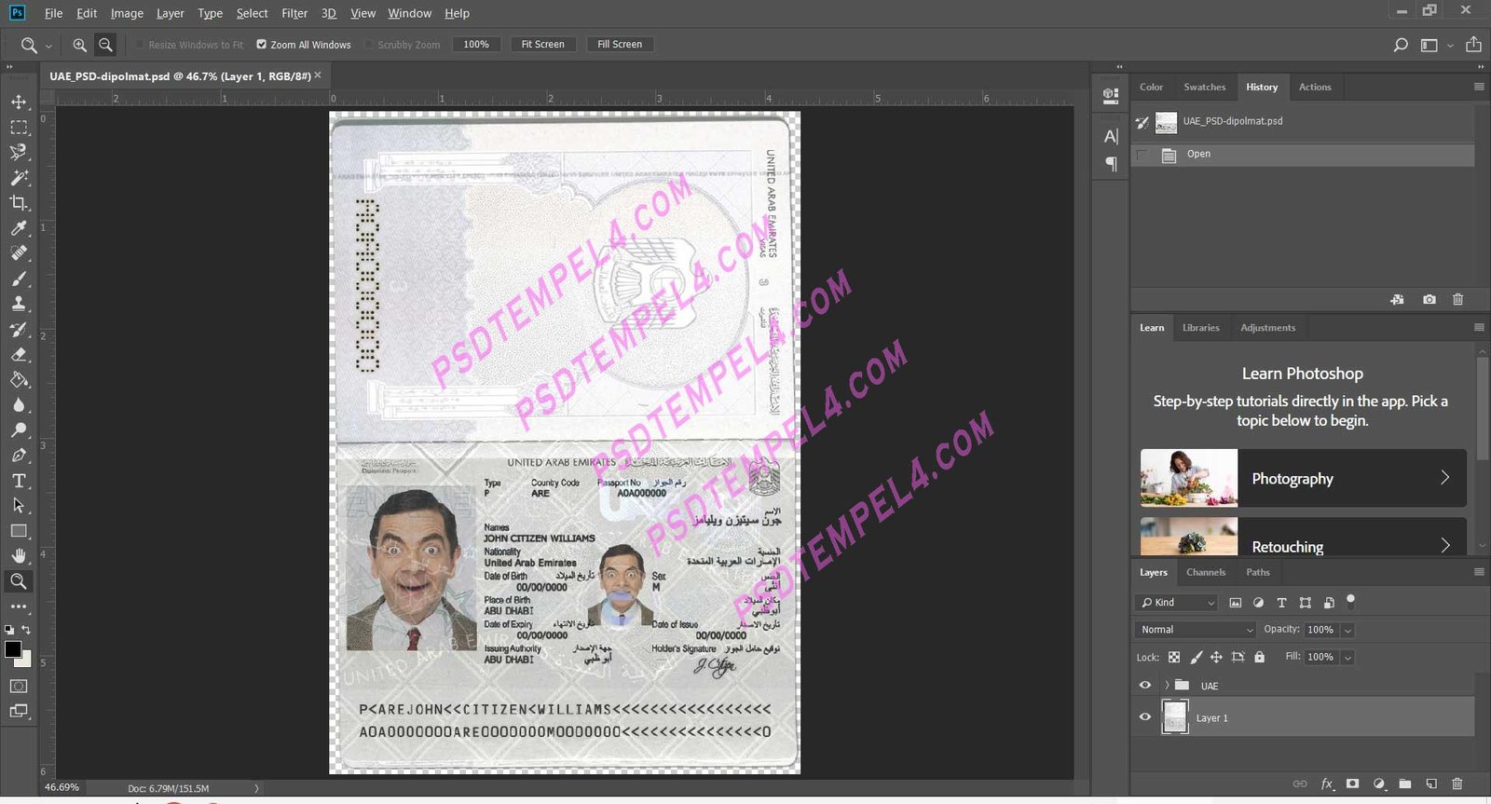Open the search icon in options bar
Image resolution: width=1491 pixels, height=804 pixels.
tap(1401, 45)
